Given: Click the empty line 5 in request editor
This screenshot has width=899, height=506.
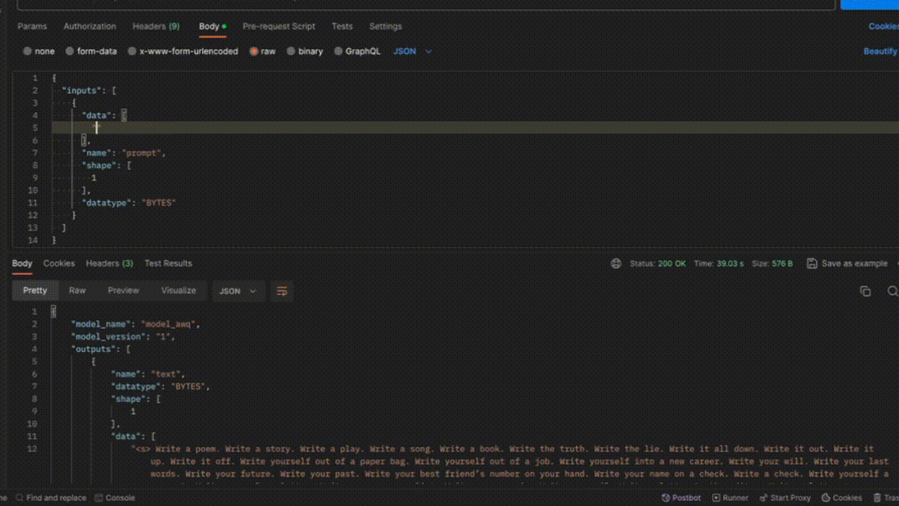Looking at the screenshot, I should pyautogui.click(x=321, y=128).
